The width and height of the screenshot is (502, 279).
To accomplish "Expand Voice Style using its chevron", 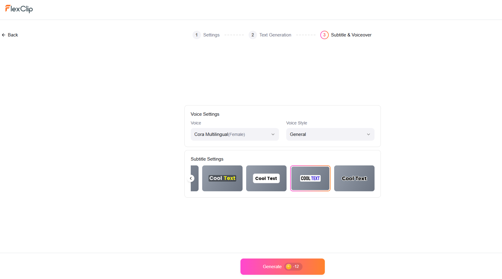I will pyautogui.click(x=368, y=134).
